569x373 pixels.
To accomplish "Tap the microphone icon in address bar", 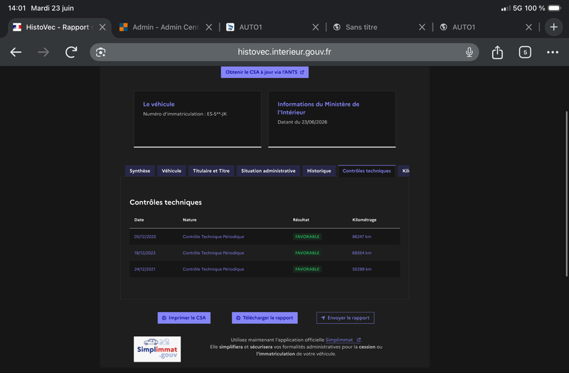I will (x=469, y=52).
